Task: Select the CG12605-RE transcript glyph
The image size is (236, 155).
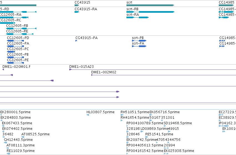Action: (20, 34)
